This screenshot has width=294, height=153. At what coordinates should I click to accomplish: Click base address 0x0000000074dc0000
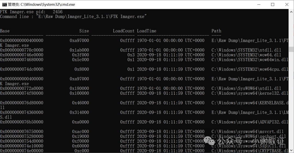click(x=22, y=69)
